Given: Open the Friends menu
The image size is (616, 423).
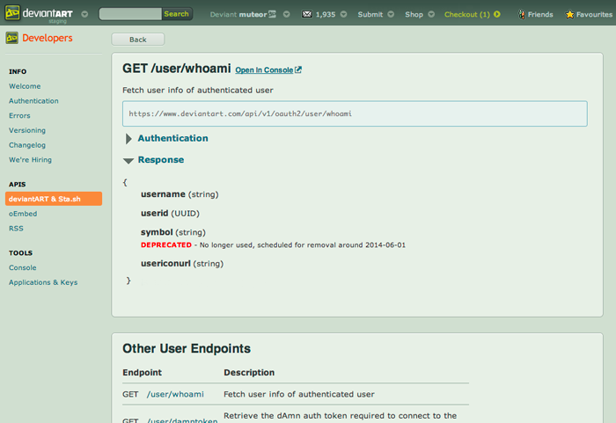Looking at the screenshot, I should click(x=540, y=15).
